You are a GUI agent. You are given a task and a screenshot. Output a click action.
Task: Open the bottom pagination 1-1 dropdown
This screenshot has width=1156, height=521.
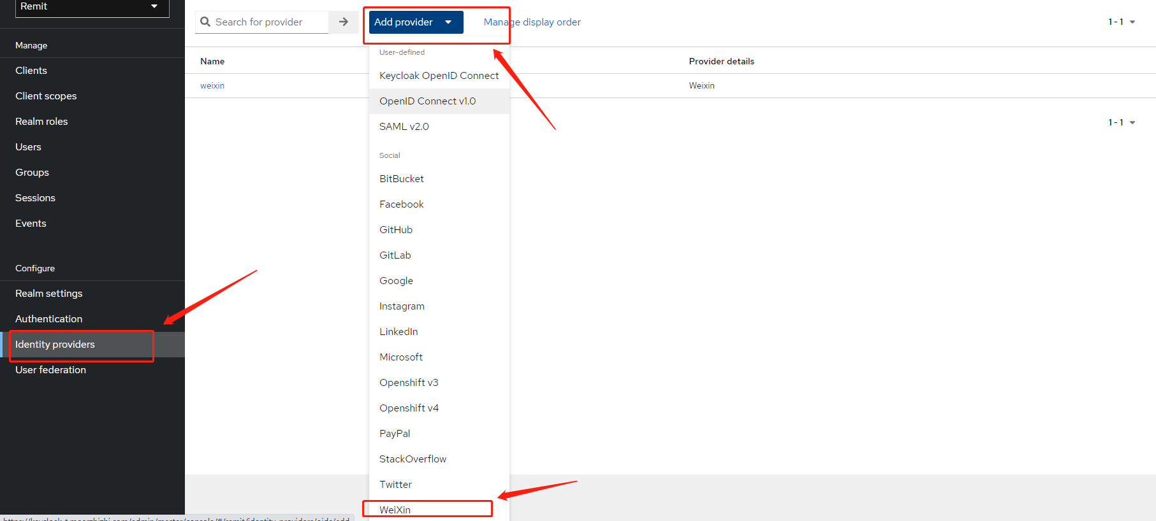[x=1122, y=122]
